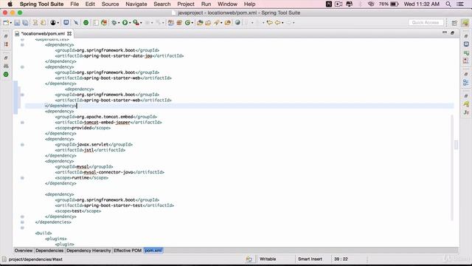Click the New Java Class green icon
Image resolution: width=472 pixels, height=266 pixels.
point(187,23)
